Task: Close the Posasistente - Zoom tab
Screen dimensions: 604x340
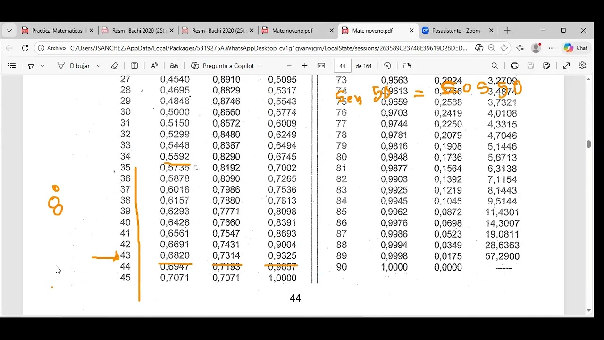Action: 491,31
